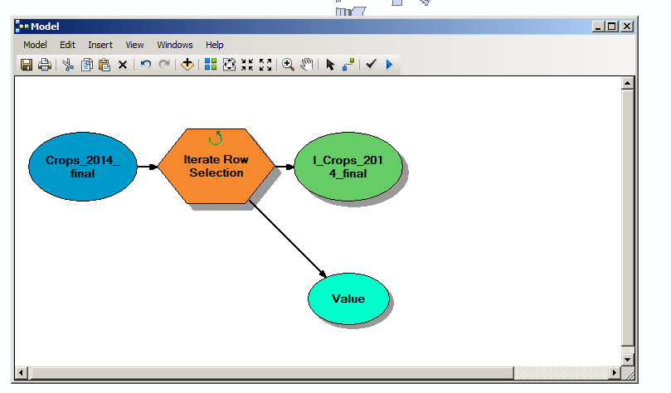
Task: Click the Auto Layout icon
Action: click(x=211, y=65)
